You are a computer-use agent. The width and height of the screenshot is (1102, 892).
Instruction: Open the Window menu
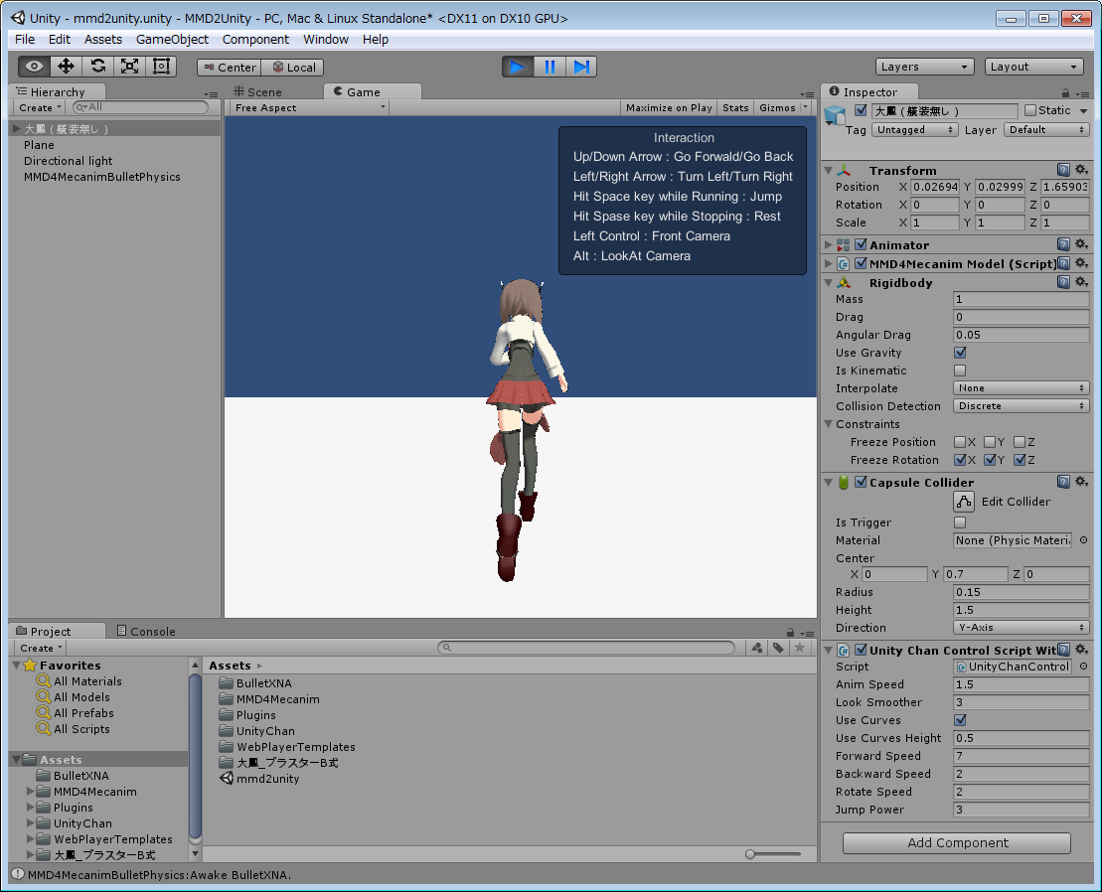(x=325, y=40)
